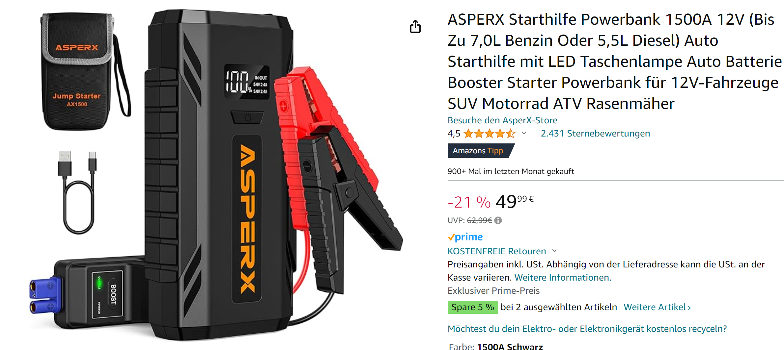This screenshot has height=350, width=784.
Task: Open the Besuche den AsperX-Store link
Action: tap(502, 120)
